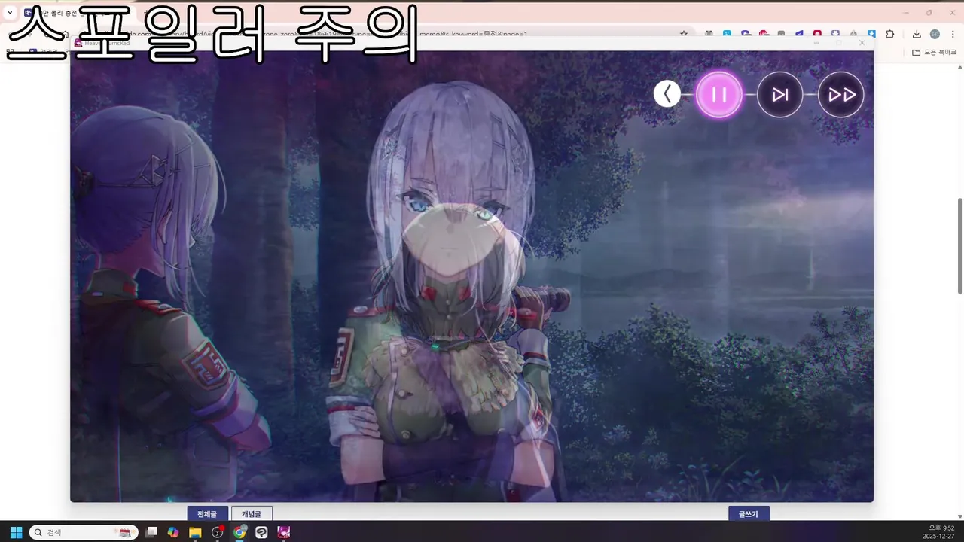This screenshot has height=542, width=964.
Task: Open the Chrome Extensions puzzle icon
Action: 890,34
